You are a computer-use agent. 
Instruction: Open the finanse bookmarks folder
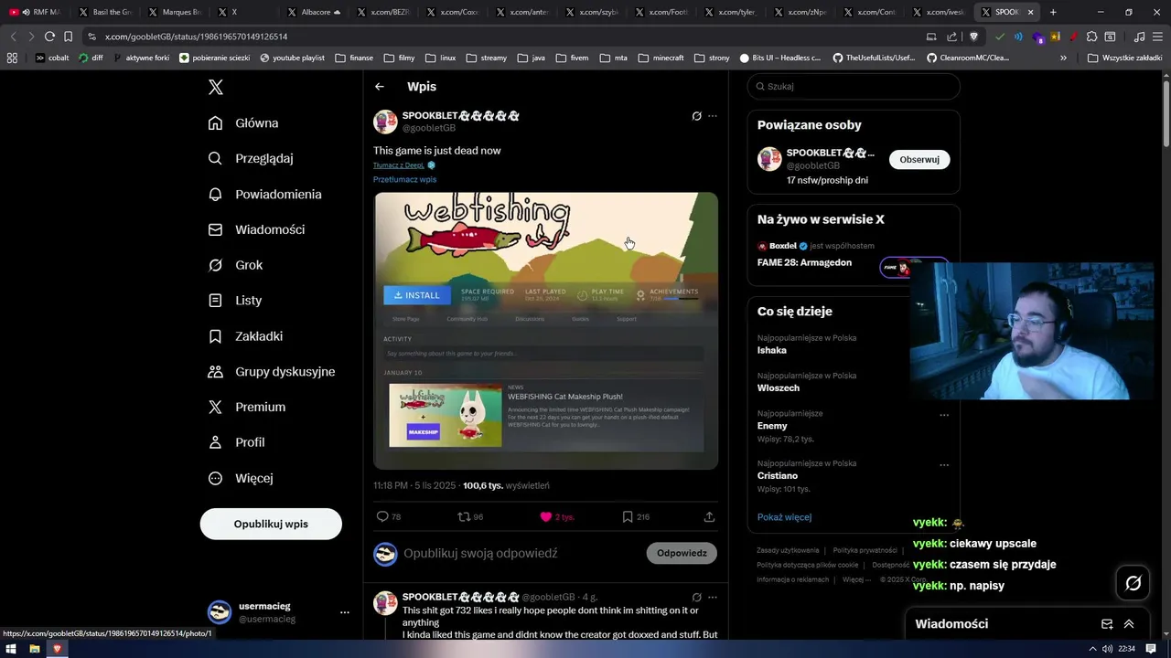[354, 58]
